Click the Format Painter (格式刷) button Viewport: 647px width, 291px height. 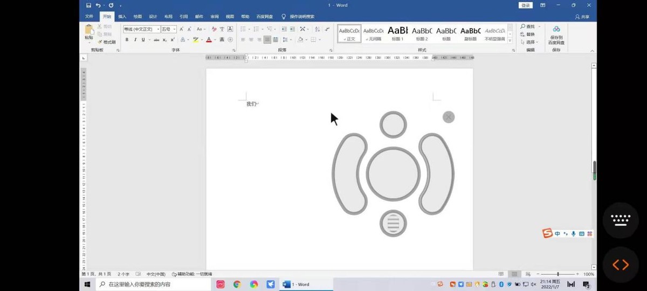(107, 42)
